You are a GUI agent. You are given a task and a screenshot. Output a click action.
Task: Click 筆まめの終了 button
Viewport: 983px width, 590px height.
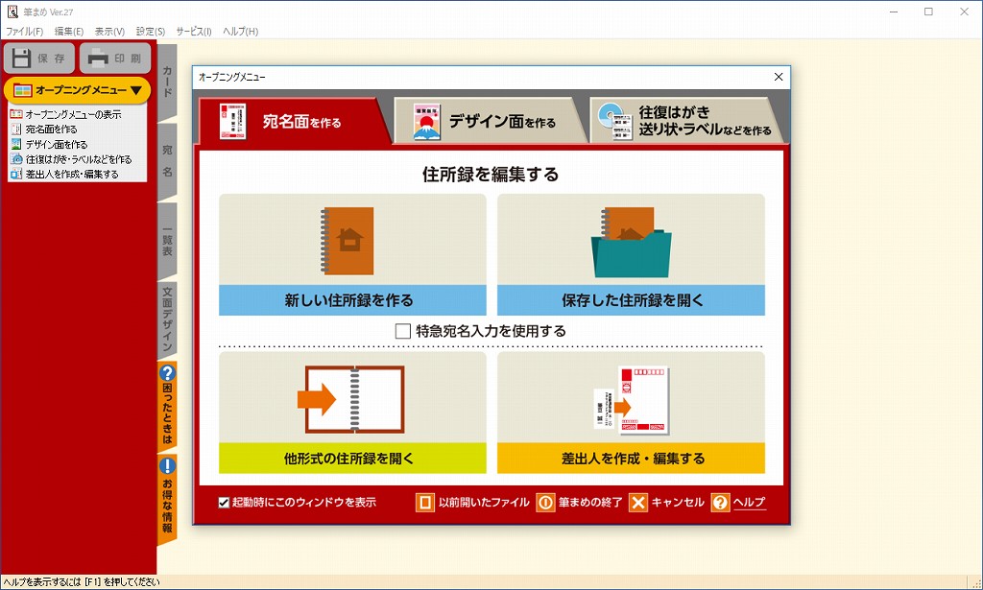pyautogui.click(x=580, y=502)
